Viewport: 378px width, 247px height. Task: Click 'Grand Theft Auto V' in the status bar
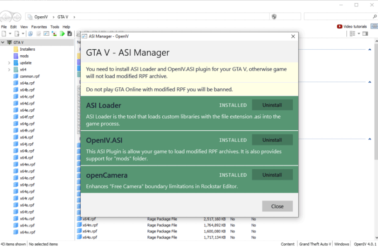[315, 244]
